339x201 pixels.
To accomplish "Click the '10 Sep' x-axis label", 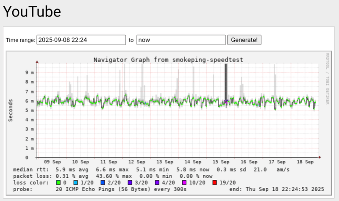I will (81, 162).
